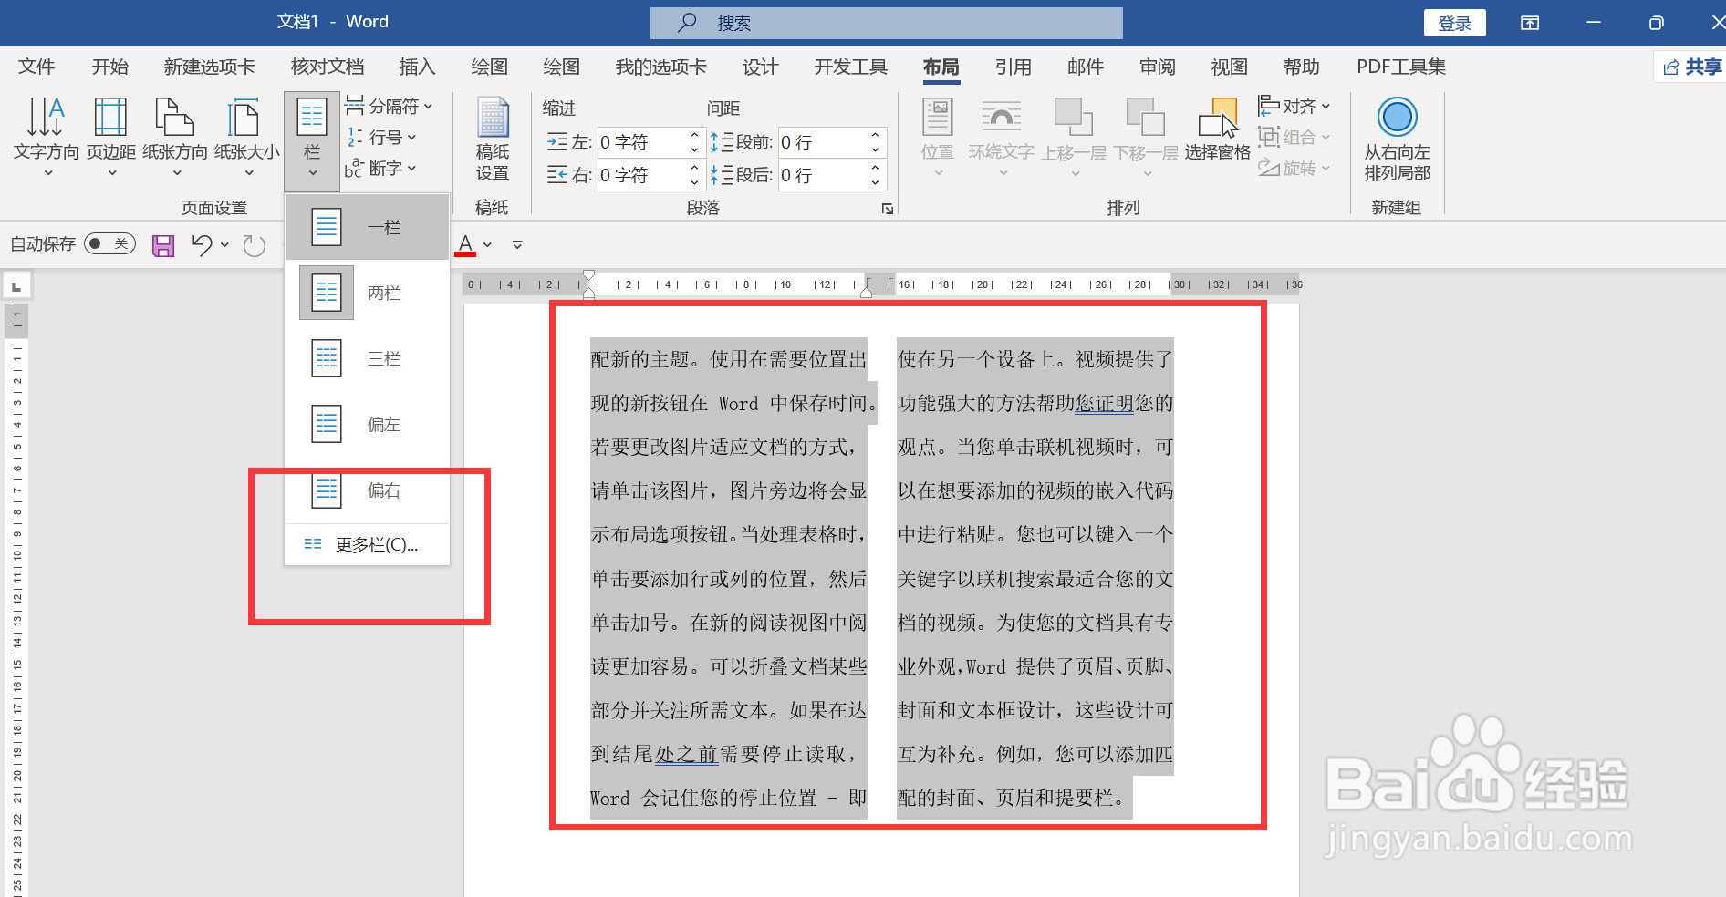
Task: Open the Paper Size (纸张大小) menu
Action: click(246, 136)
